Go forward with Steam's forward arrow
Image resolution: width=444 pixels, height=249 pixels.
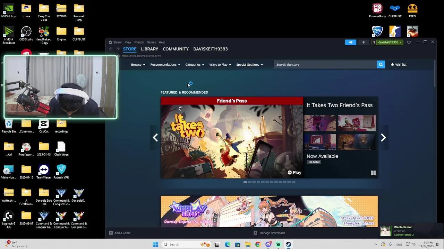(x=118, y=49)
